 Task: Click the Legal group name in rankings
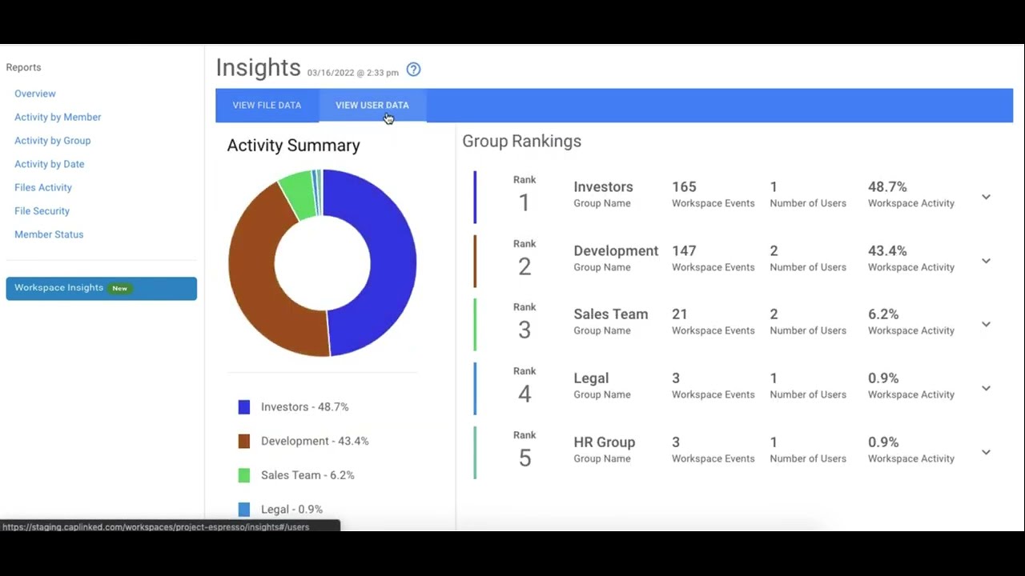point(591,378)
